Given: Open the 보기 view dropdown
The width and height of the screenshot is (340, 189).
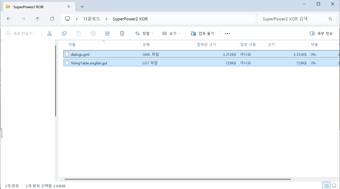Looking at the screenshot, I should [x=171, y=33].
